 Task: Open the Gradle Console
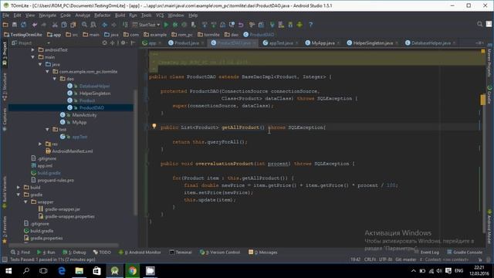click(465, 253)
